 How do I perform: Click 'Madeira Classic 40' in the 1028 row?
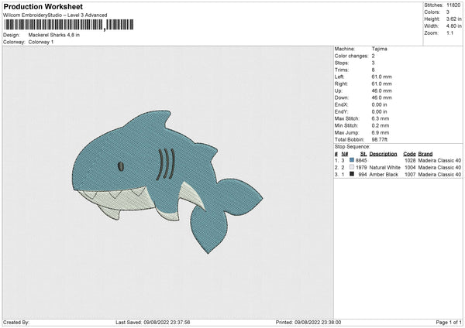point(439,160)
